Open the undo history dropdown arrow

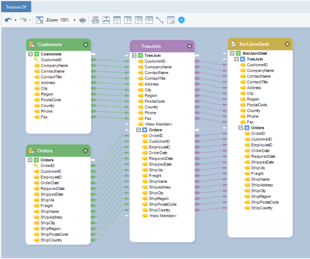tap(15, 20)
